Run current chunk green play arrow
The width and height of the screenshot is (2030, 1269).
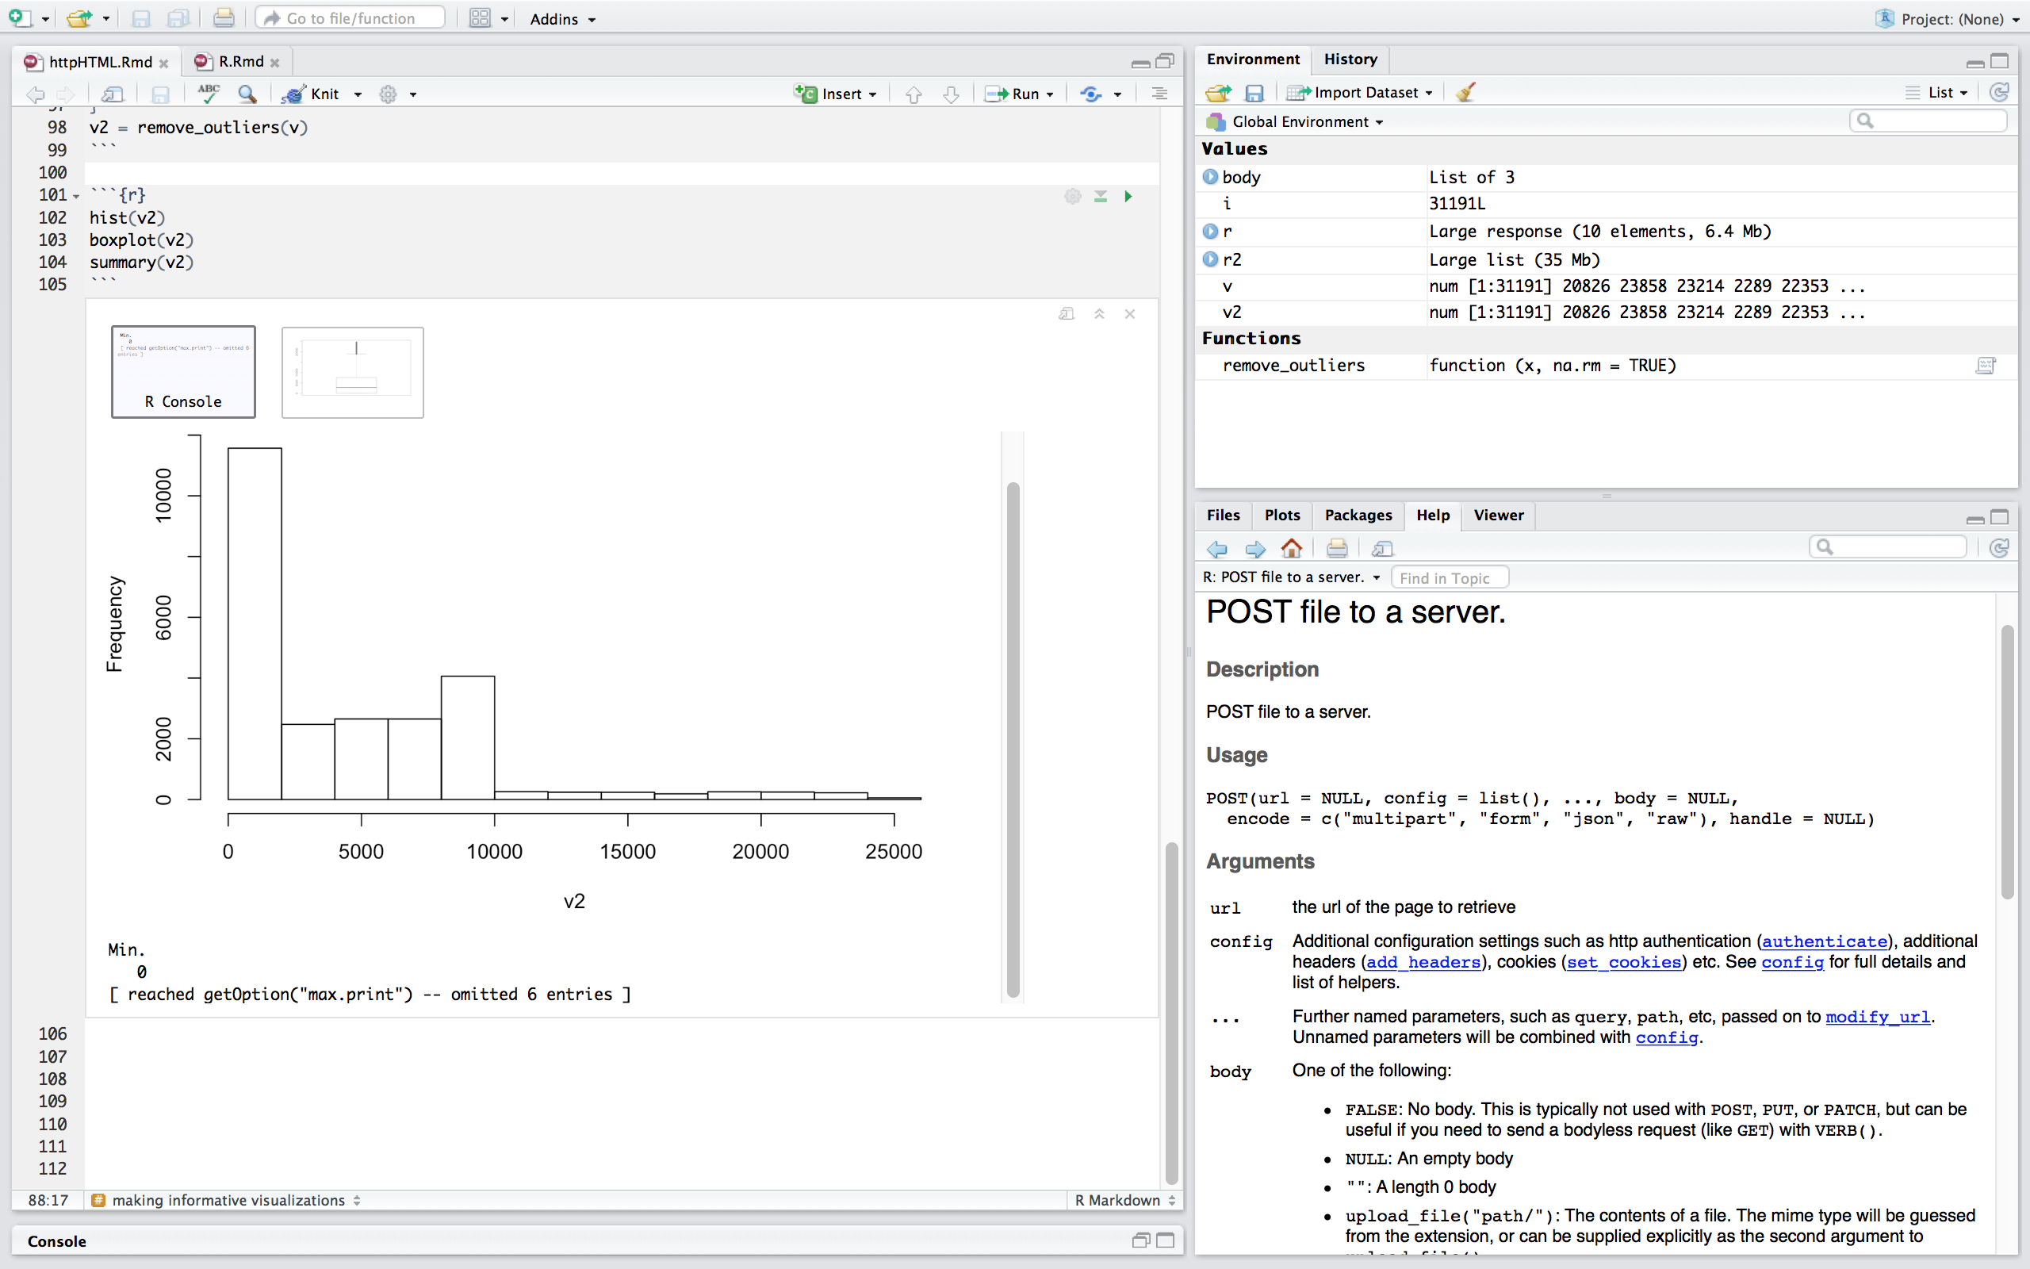(x=1128, y=197)
